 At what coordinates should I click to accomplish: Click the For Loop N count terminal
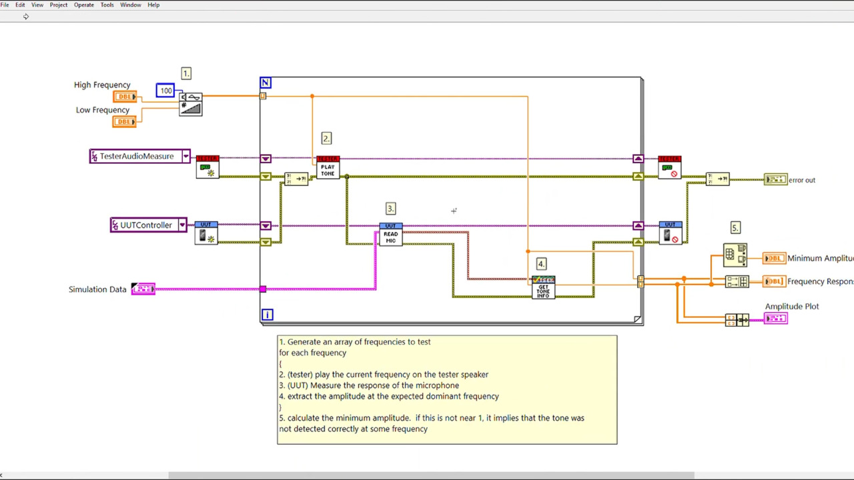(x=266, y=83)
